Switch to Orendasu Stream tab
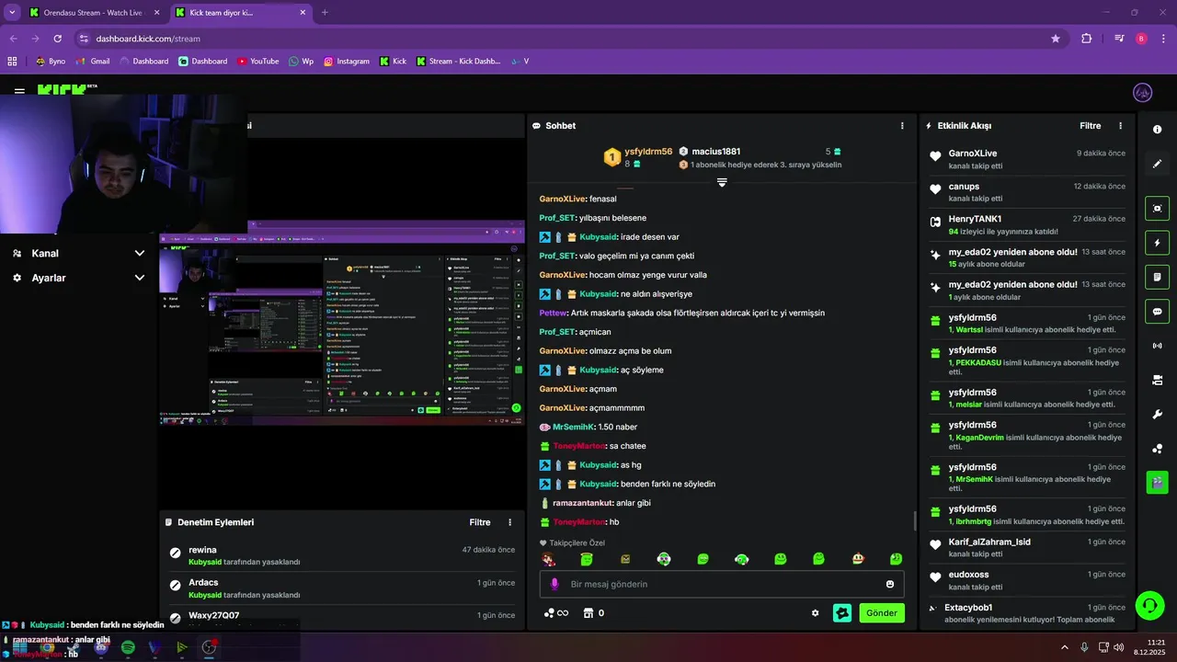Image resolution: width=1177 pixels, height=662 pixels. pos(92,13)
